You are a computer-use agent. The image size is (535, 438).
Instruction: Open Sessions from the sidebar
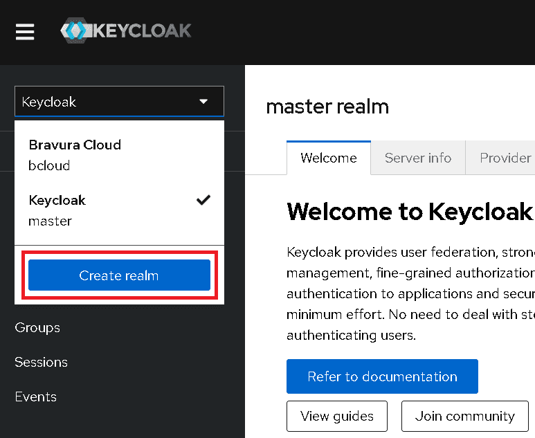pos(41,362)
